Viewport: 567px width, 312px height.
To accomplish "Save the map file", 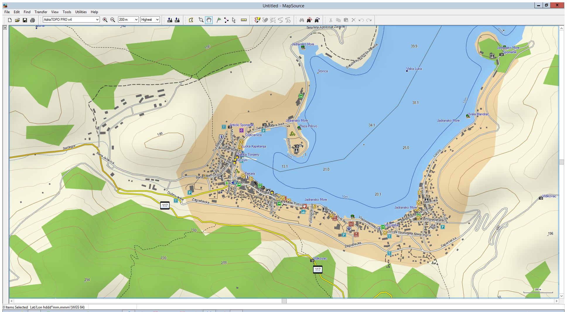I will click(25, 20).
